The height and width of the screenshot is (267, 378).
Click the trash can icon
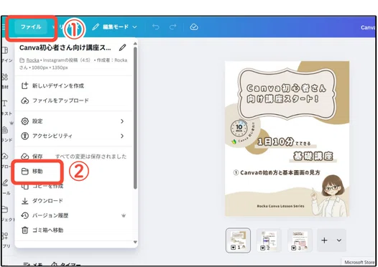[25, 230]
